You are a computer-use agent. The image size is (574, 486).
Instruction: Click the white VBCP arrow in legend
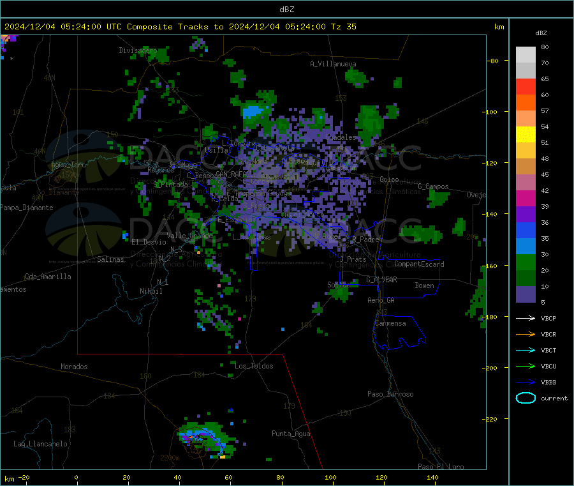click(526, 318)
